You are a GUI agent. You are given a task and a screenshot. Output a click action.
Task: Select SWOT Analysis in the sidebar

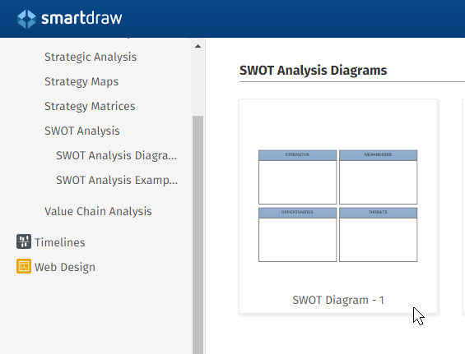pyautogui.click(x=82, y=131)
